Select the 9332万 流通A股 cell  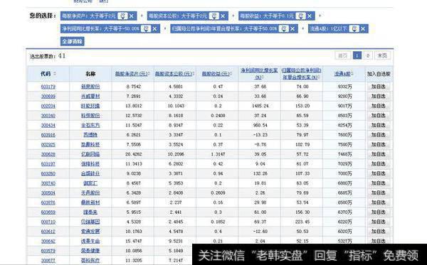tap(344, 87)
